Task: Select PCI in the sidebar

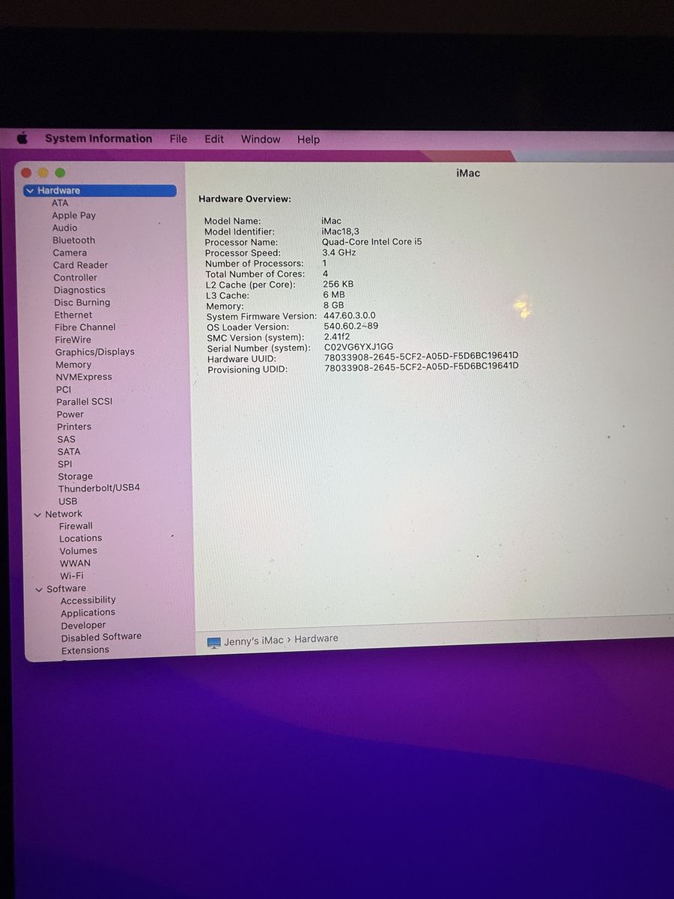Action: [64, 390]
